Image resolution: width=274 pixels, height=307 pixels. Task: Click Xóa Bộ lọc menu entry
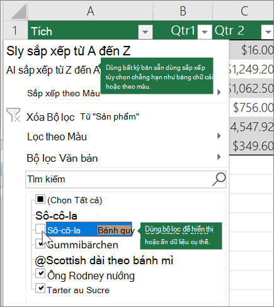(x=50, y=117)
